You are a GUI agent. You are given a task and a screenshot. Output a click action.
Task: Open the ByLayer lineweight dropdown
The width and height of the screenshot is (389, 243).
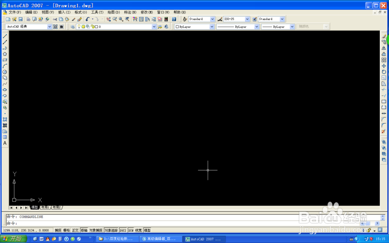tap(292, 27)
